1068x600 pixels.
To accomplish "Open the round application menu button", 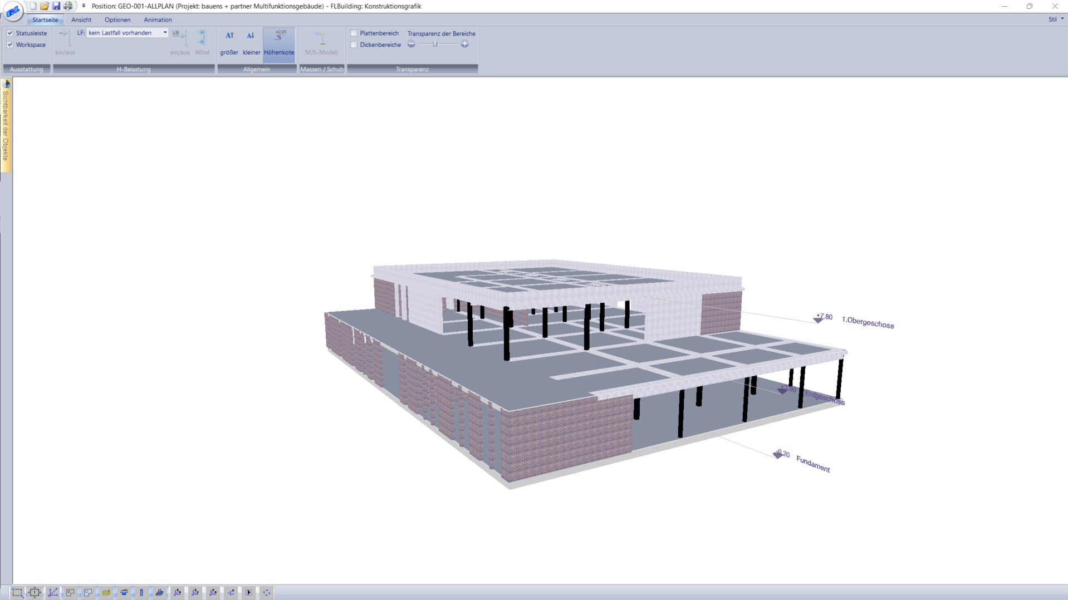I will coord(13,11).
